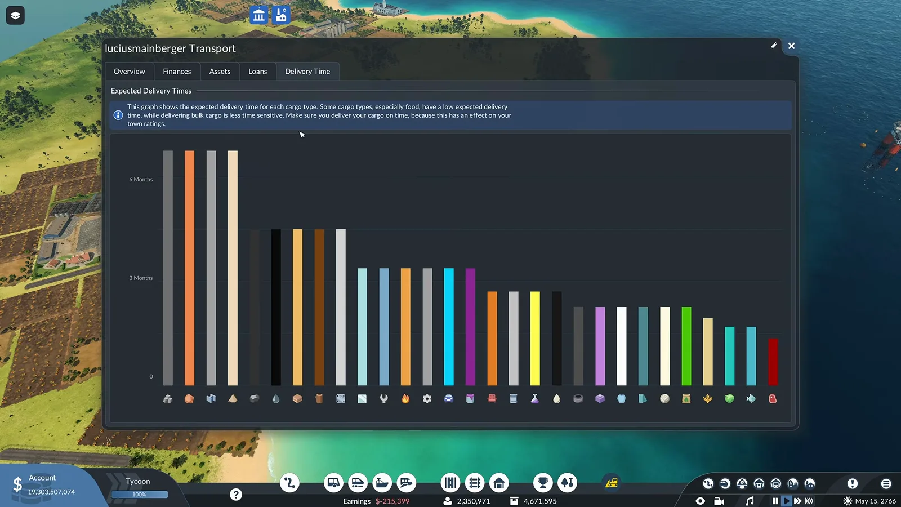Open station and depot construction menu

point(499,483)
